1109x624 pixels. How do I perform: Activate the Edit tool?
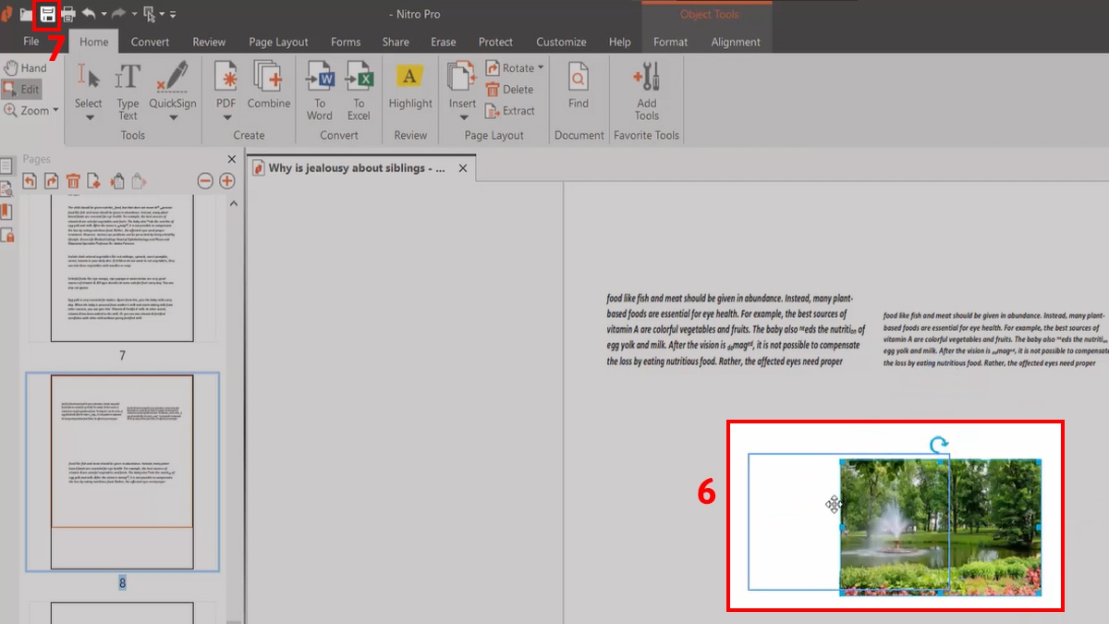22,89
